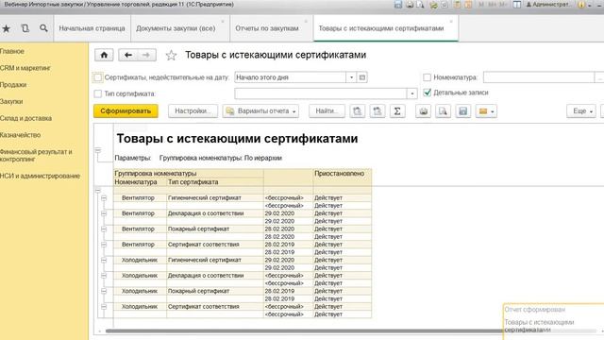The height and width of the screenshot is (340, 604).
Task: Print the report using printer icon
Action: 424,111
